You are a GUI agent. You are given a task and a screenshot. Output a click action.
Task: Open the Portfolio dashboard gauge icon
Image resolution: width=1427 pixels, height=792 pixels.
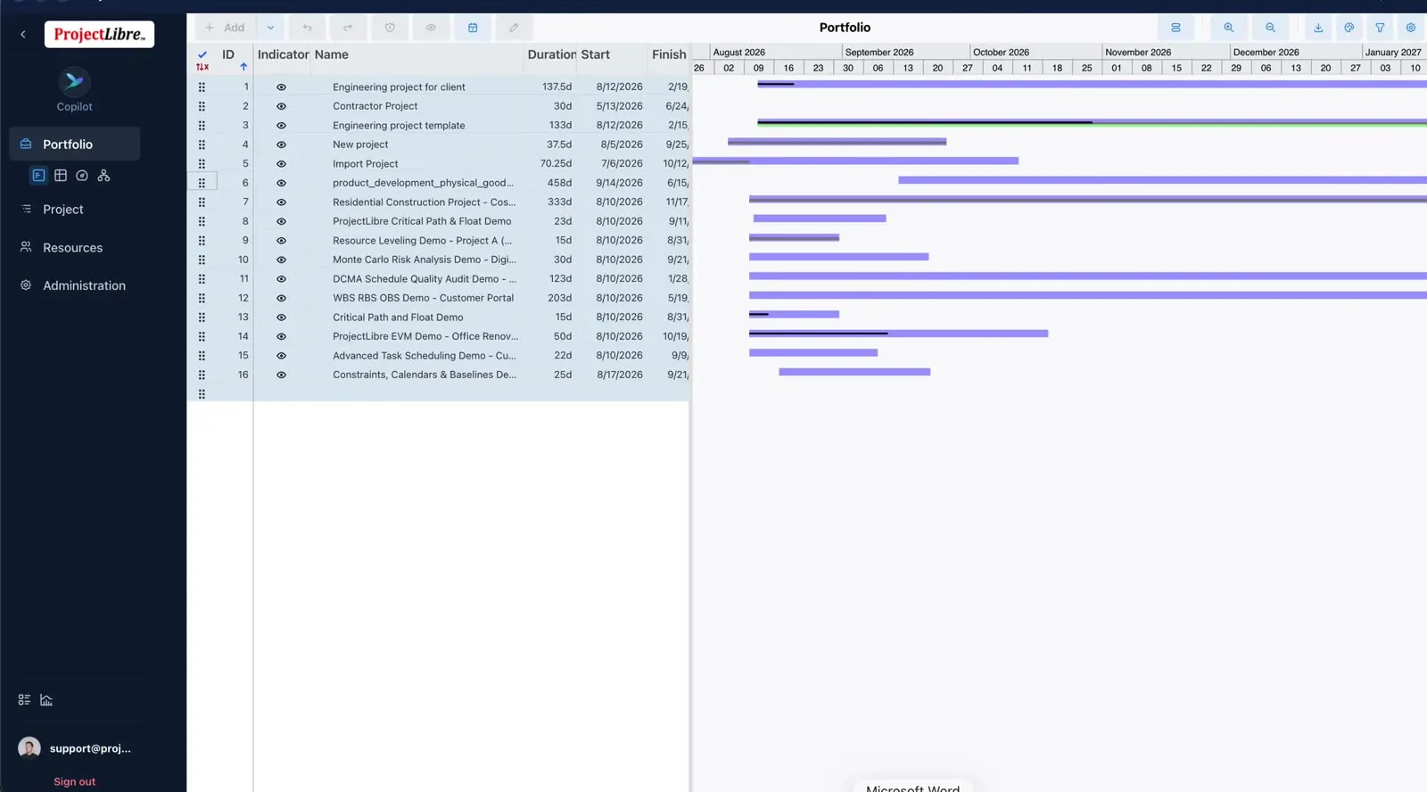(82, 176)
